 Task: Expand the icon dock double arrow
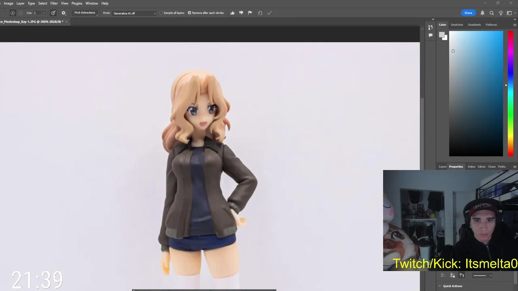click(433, 19)
